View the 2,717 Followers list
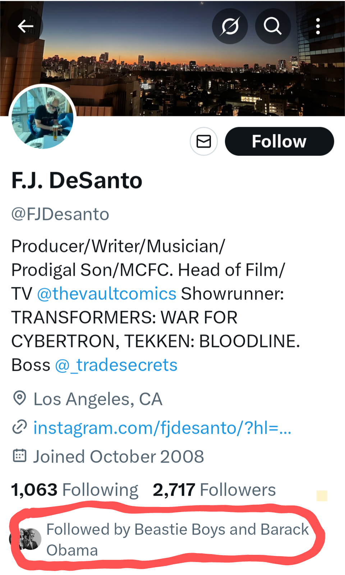Image resolution: width=345 pixels, height=575 pixels. [x=214, y=490]
